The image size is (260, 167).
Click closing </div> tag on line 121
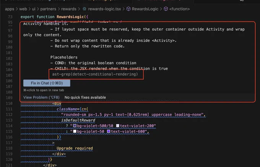coord(50,165)
